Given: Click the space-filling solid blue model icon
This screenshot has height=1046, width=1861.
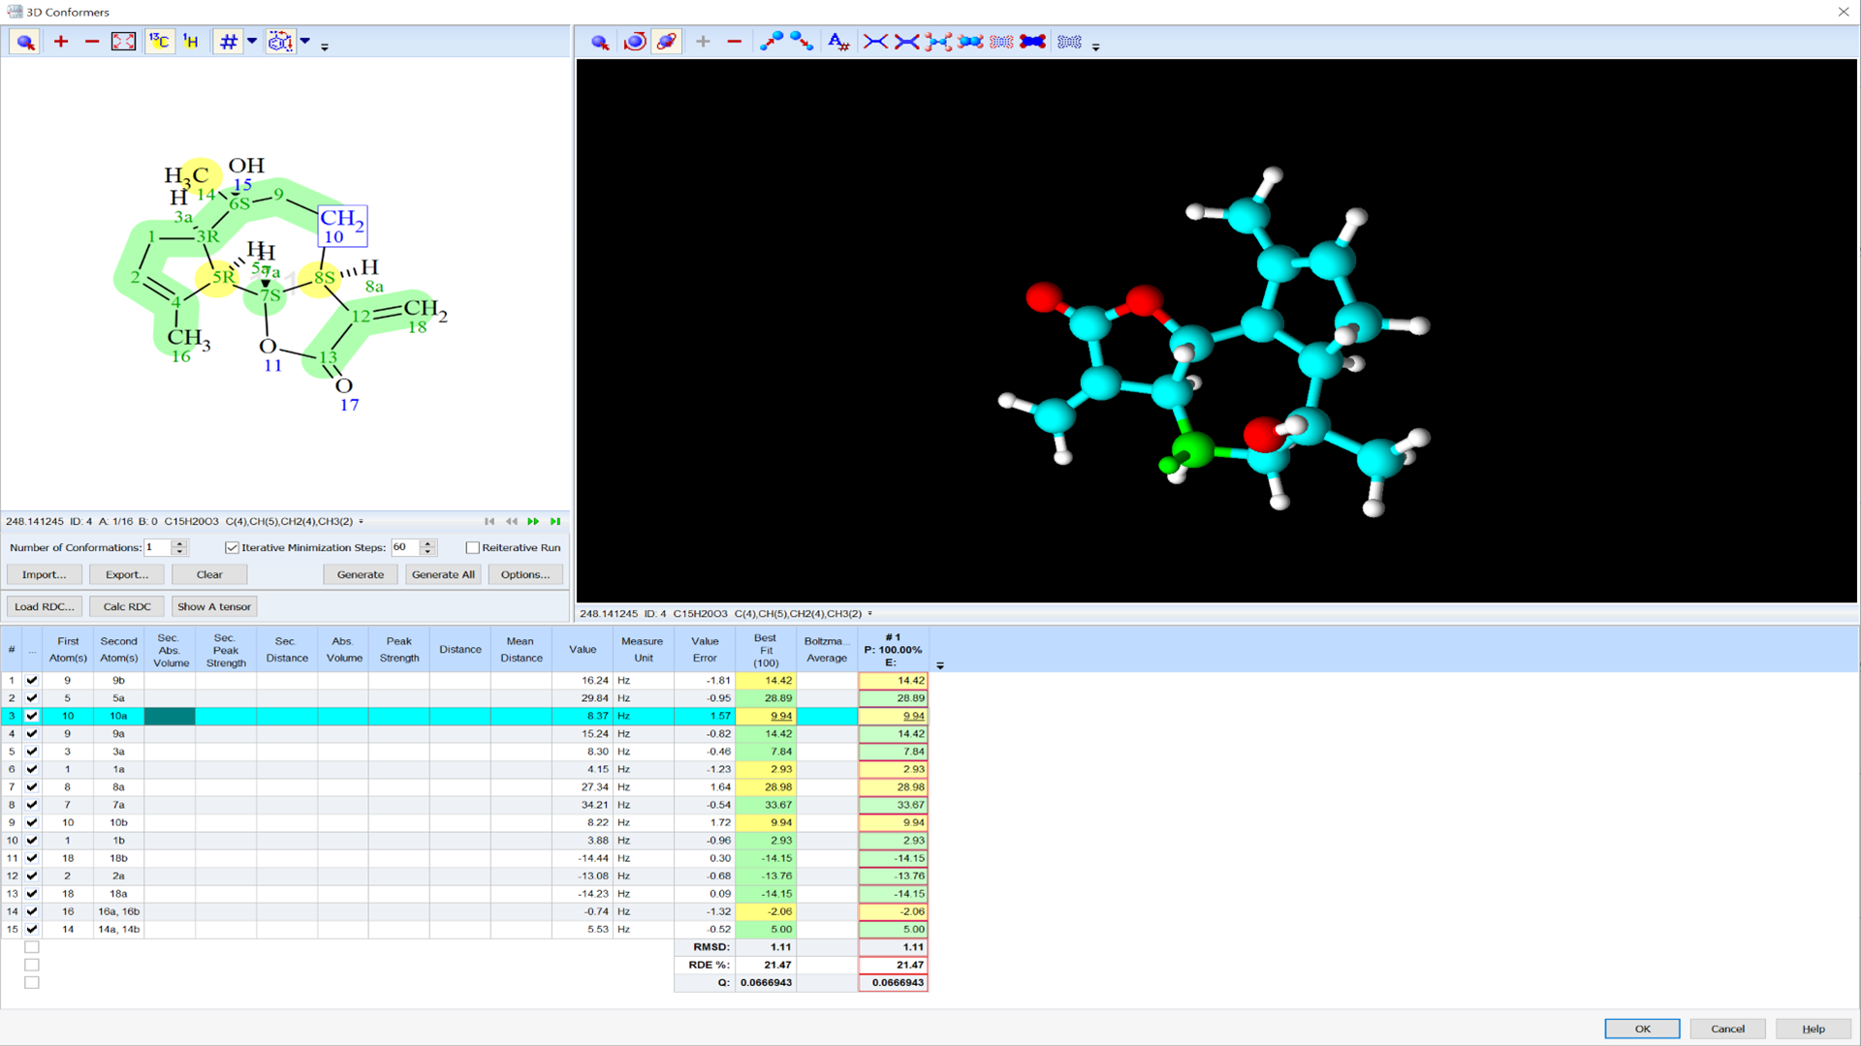Looking at the screenshot, I should pos(1032,42).
